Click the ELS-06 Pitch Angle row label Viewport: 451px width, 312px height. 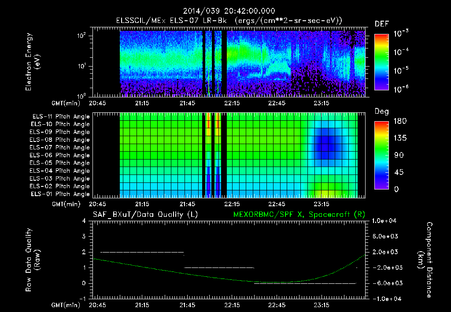(x=59, y=156)
